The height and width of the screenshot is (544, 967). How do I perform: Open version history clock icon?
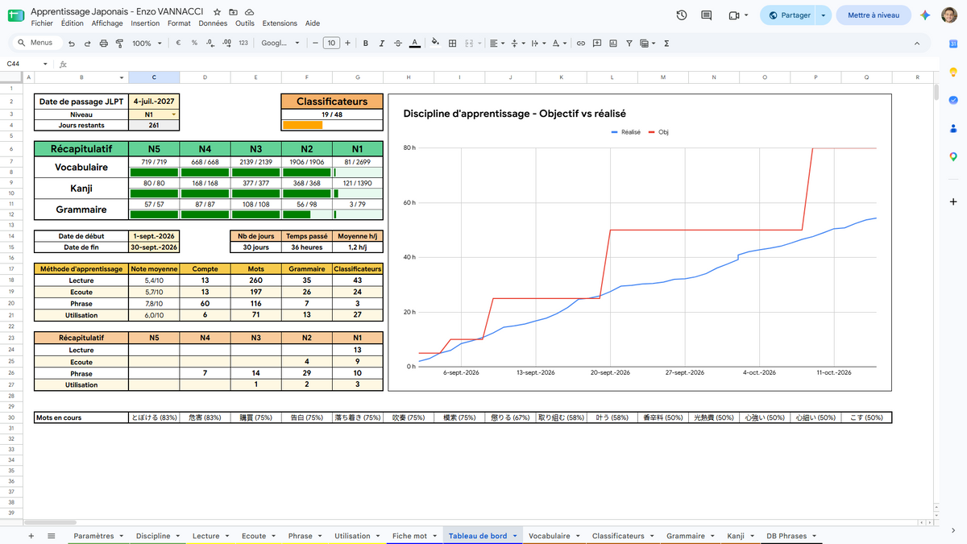point(682,15)
